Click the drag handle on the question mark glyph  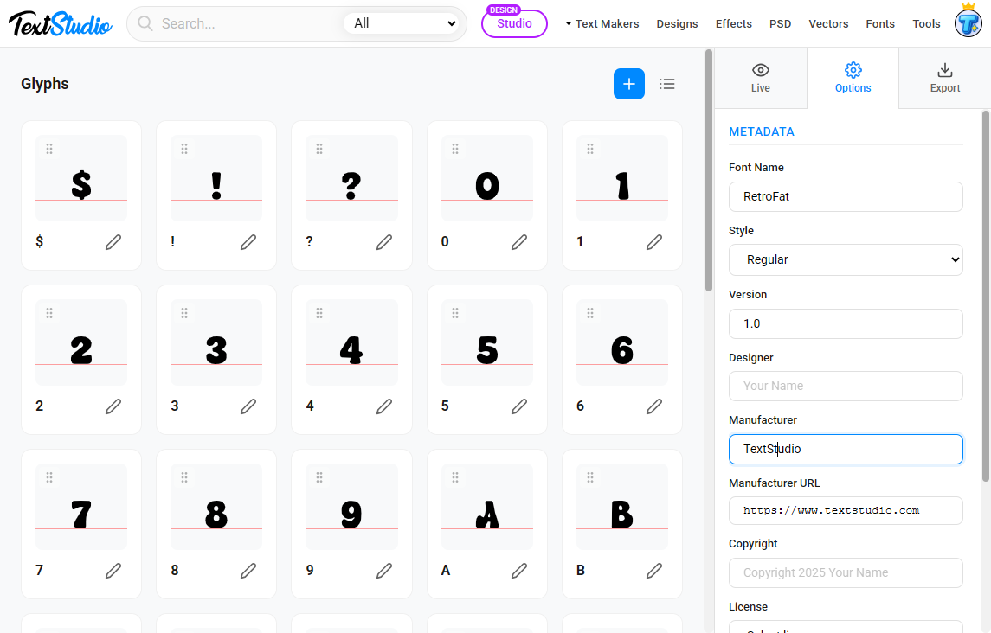[319, 149]
